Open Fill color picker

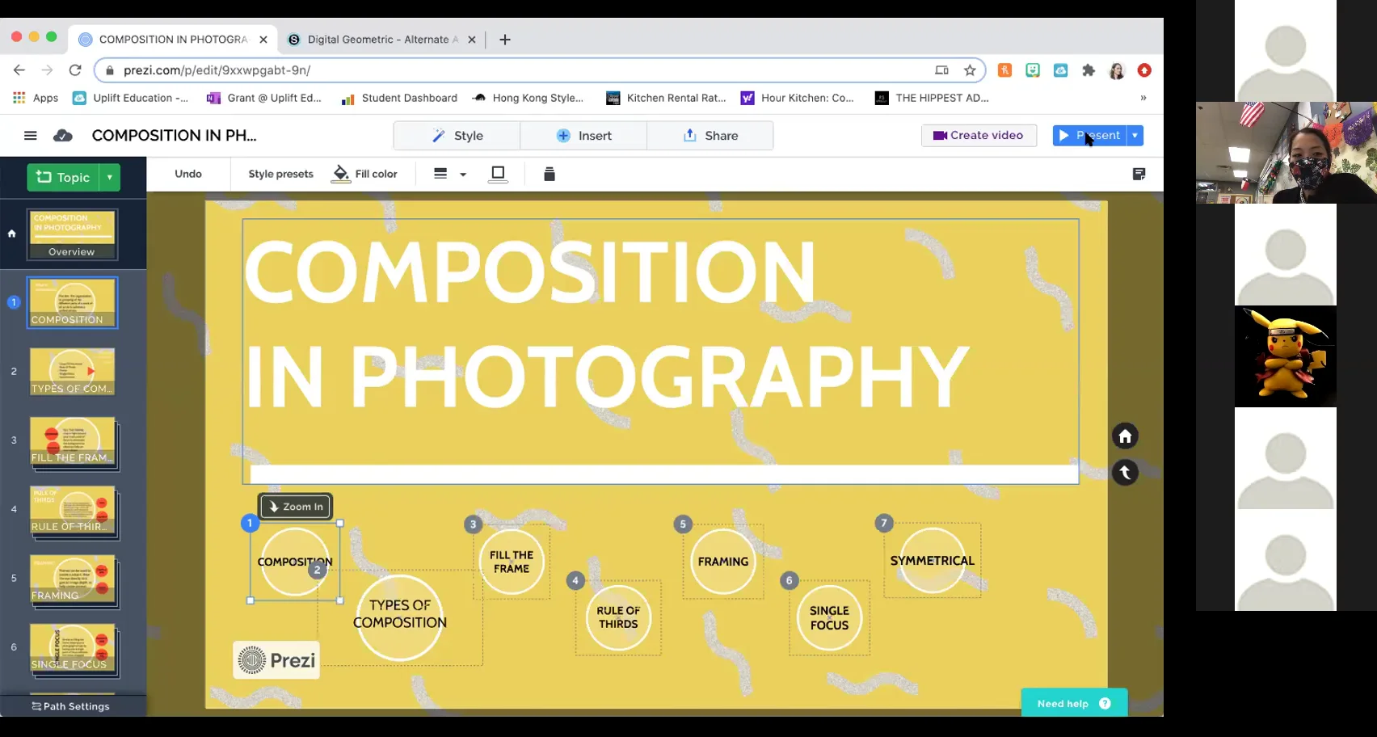pos(364,174)
